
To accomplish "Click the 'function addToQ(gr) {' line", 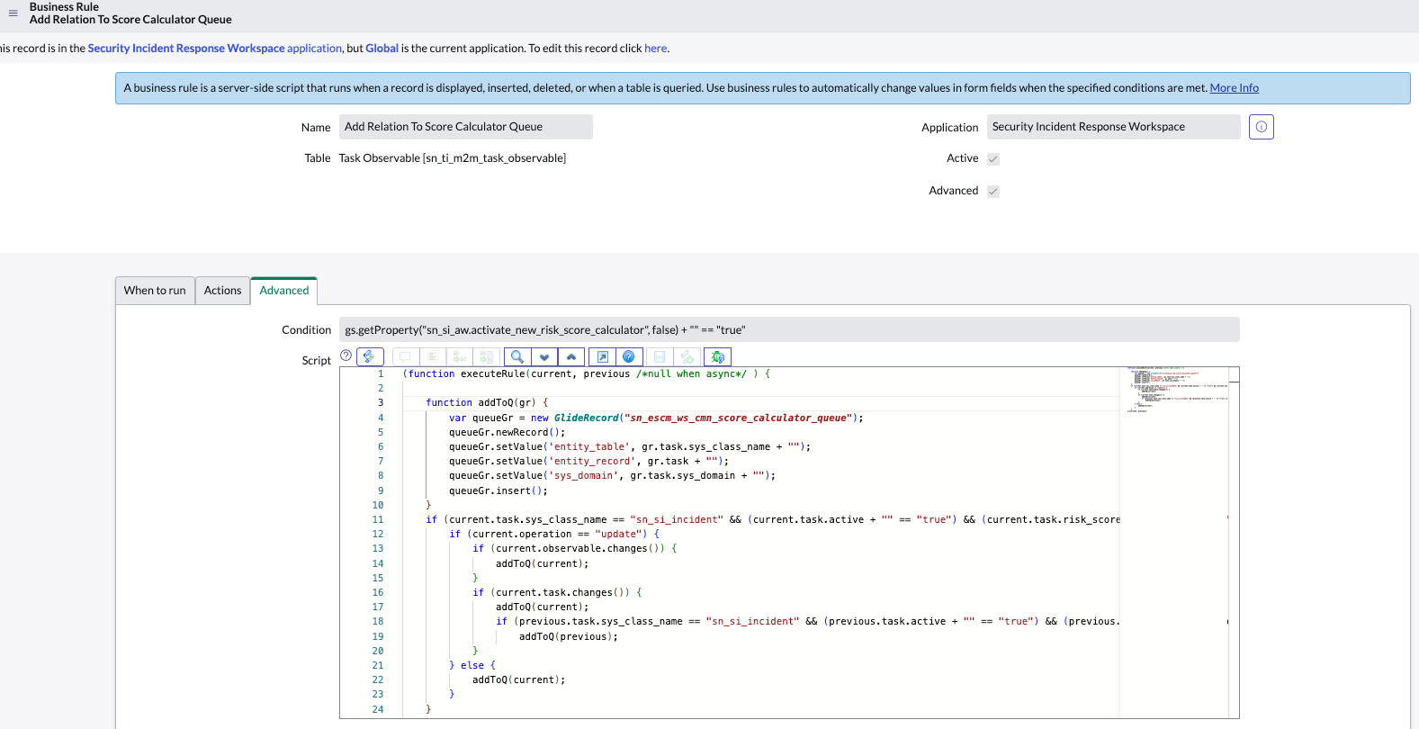I will [487, 403].
